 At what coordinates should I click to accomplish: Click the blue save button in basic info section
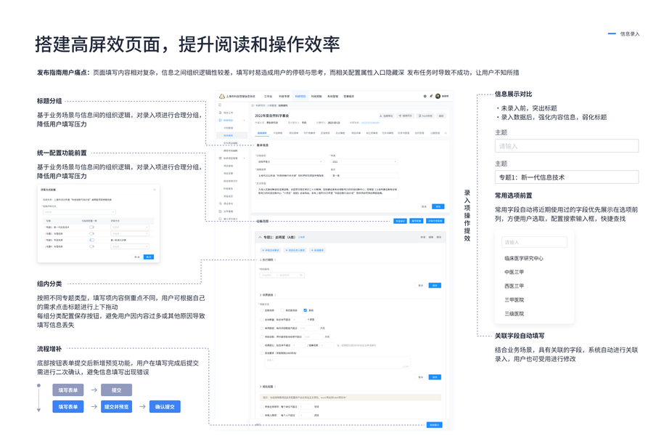coord(438,206)
